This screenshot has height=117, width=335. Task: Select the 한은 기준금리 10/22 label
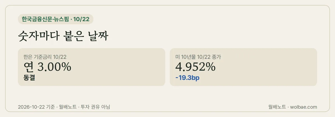[x=45, y=57]
